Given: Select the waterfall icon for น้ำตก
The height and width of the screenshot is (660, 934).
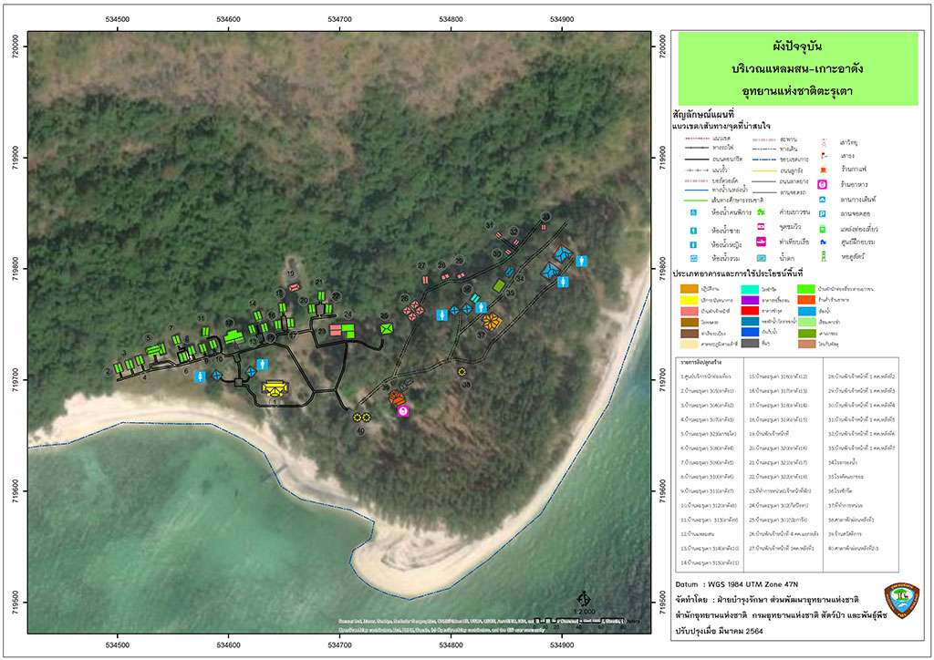Looking at the screenshot, I should coord(761,258).
